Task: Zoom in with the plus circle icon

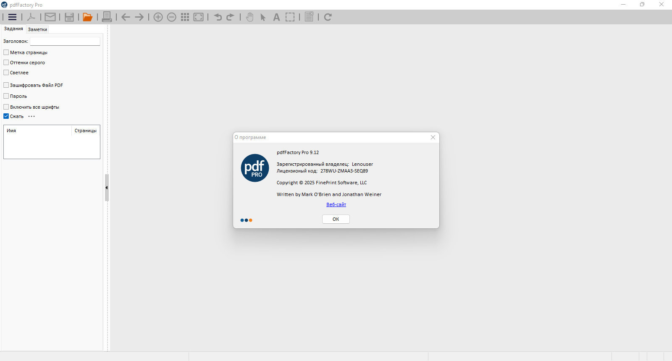Action: [158, 17]
